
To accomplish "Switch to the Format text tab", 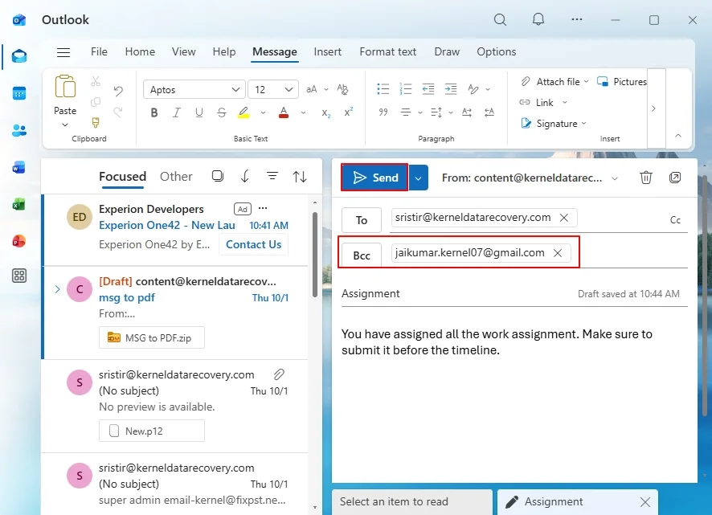I will [388, 51].
